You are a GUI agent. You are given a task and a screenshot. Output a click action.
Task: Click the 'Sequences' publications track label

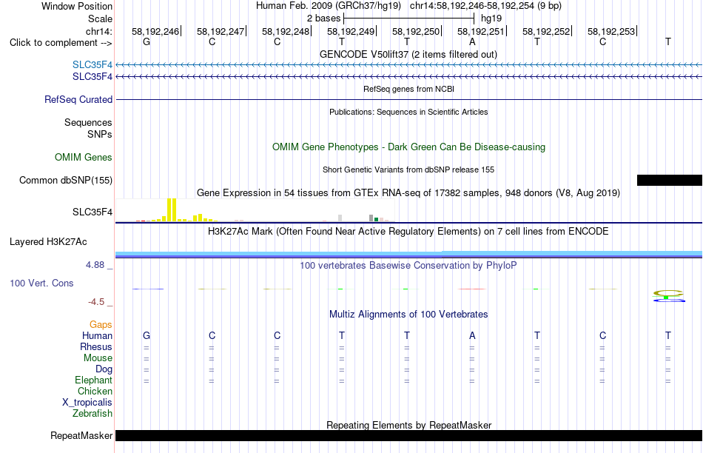tap(88, 122)
